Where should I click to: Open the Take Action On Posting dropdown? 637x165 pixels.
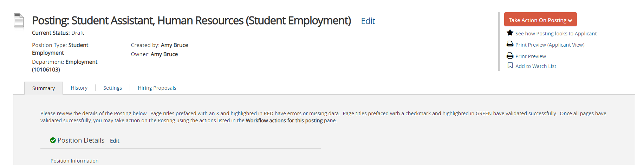tap(540, 20)
